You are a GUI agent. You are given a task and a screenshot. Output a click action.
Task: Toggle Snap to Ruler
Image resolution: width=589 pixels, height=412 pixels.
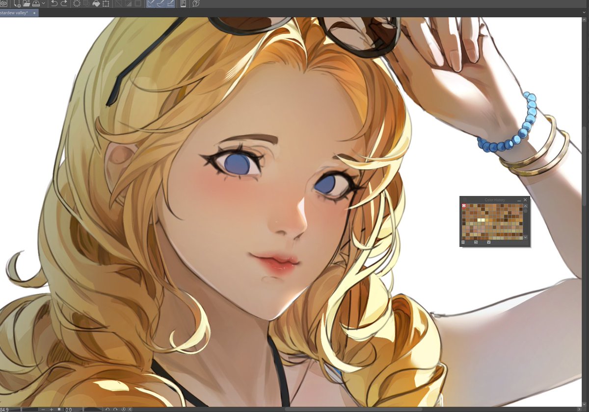click(151, 3)
